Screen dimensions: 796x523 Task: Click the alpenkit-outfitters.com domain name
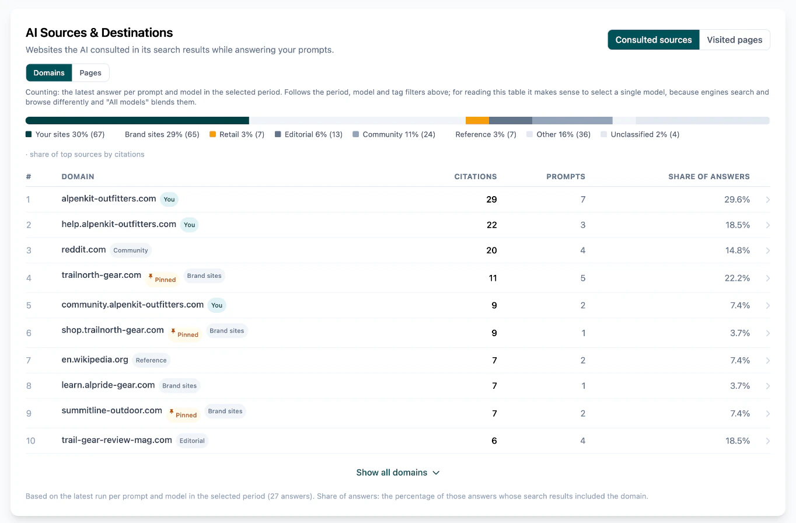(109, 198)
